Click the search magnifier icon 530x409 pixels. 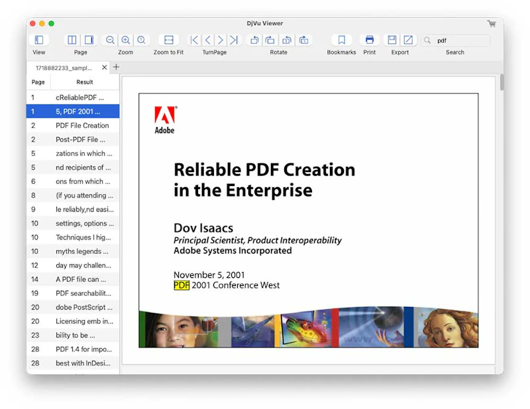(x=427, y=40)
